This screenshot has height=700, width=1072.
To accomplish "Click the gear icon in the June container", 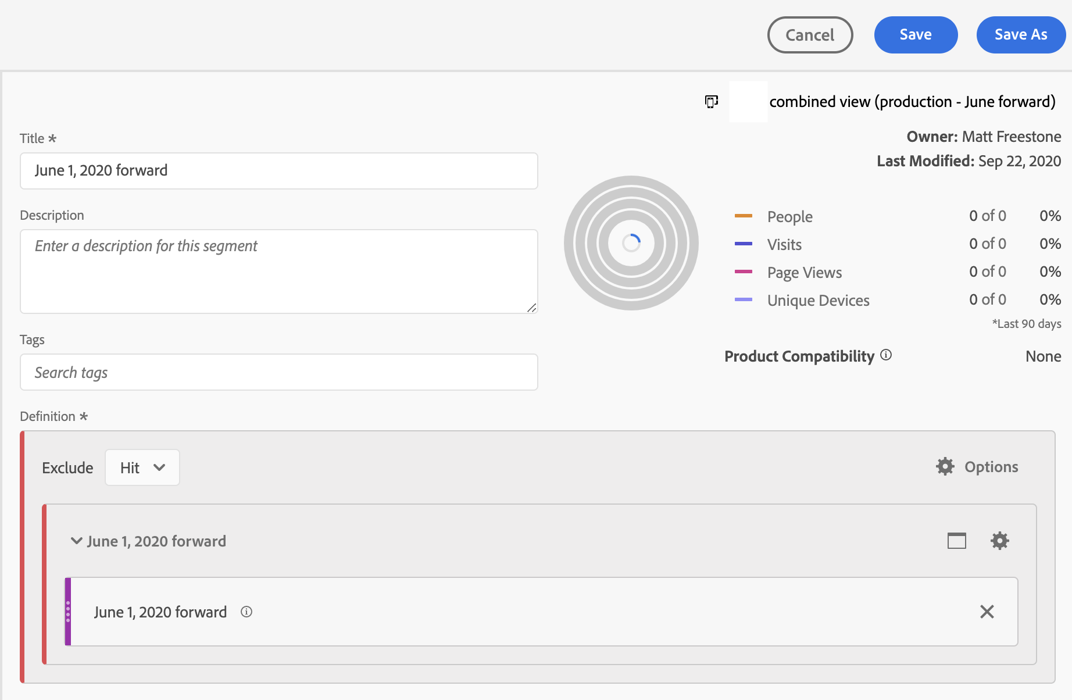I will [999, 541].
